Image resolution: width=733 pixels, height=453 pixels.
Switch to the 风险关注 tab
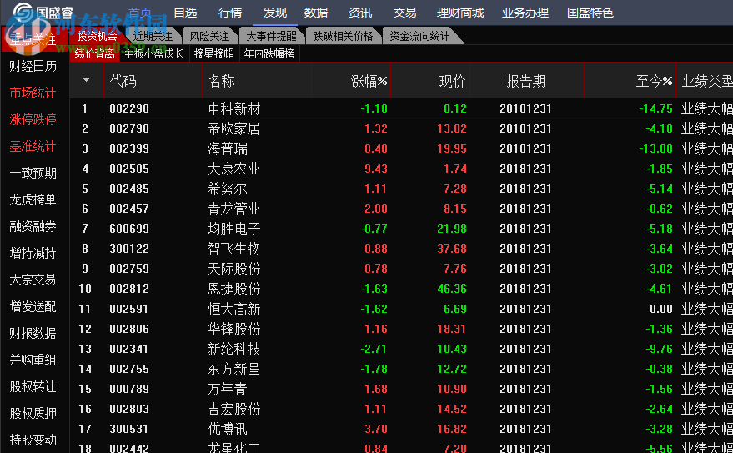pyautogui.click(x=209, y=36)
